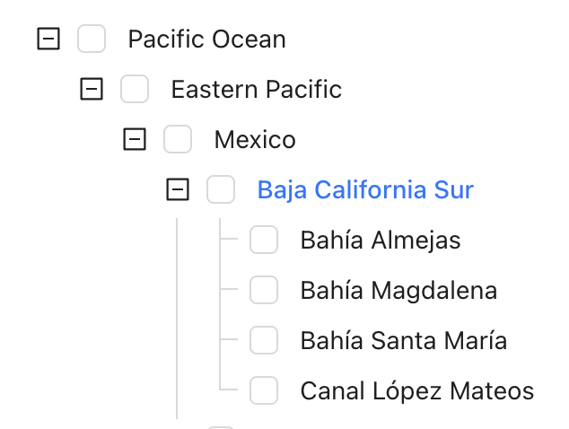Select the Mexico tree label
The width and height of the screenshot is (569, 429).
(254, 140)
